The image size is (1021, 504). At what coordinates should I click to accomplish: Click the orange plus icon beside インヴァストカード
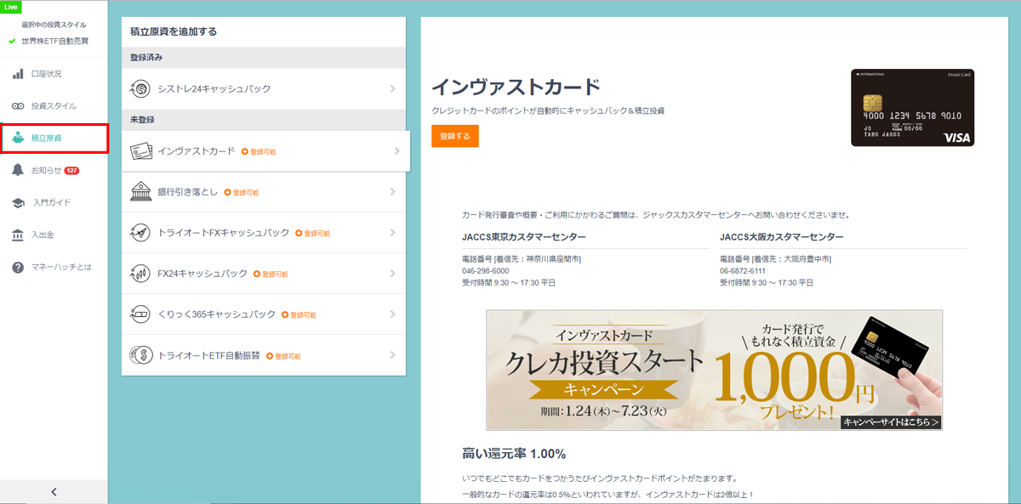pyautogui.click(x=245, y=151)
